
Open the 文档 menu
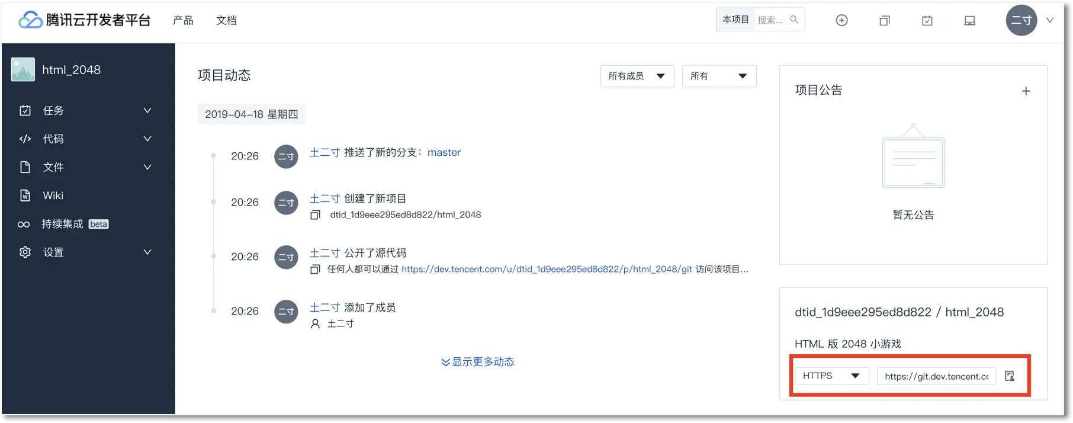pos(226,20)
